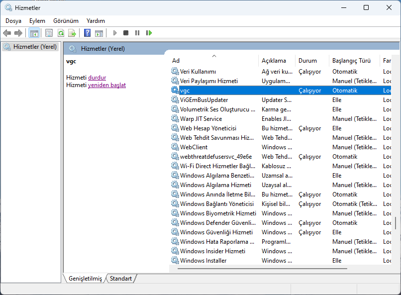Click the gear icon next to vgc
This screenshot has height=295, width=401.
175,90
